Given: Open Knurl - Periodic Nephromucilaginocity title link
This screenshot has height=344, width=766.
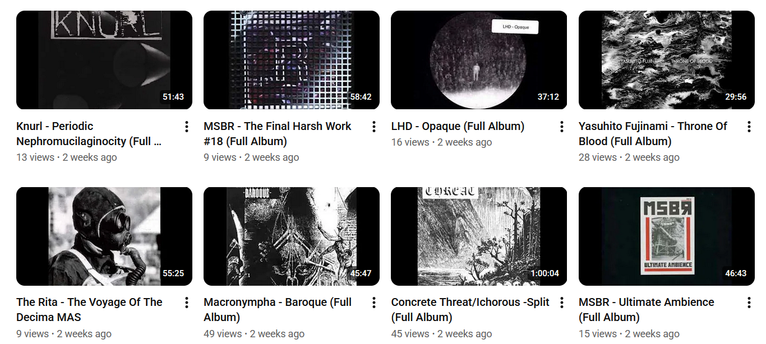Looking at the screenshot, I should pos(89,134).
